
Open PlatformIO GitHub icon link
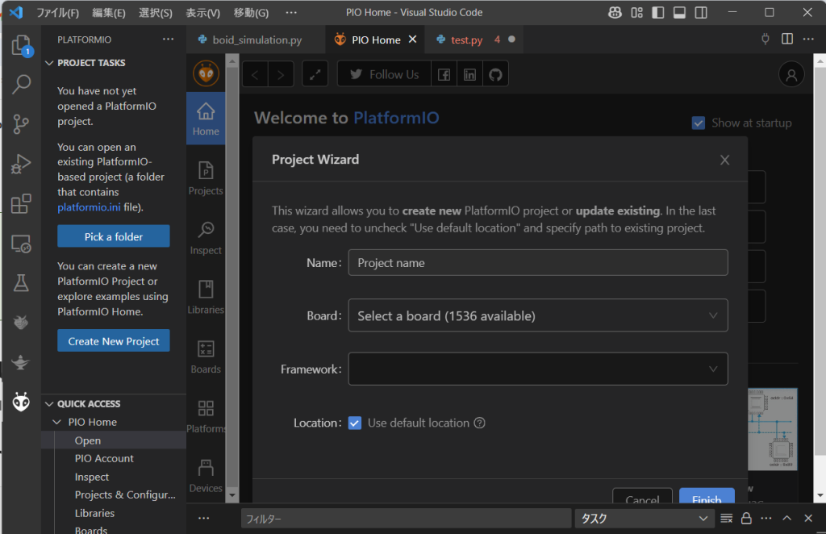click(495, 74)
